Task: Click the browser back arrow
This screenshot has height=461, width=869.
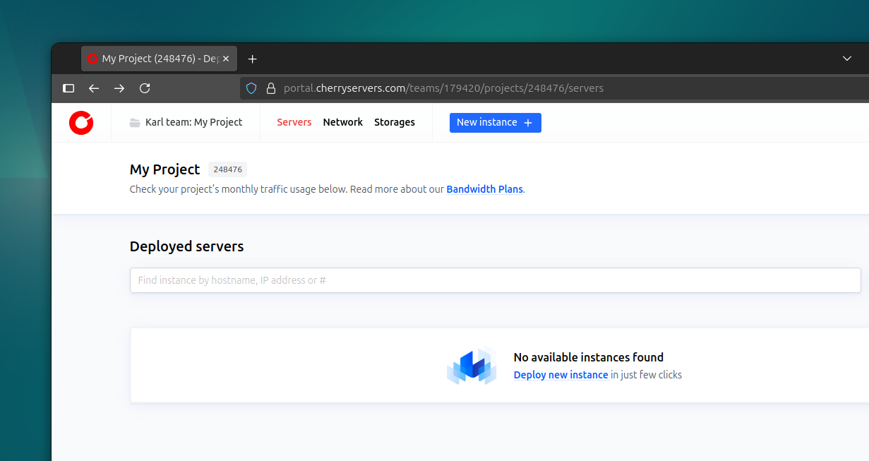Action: [94, 88]
